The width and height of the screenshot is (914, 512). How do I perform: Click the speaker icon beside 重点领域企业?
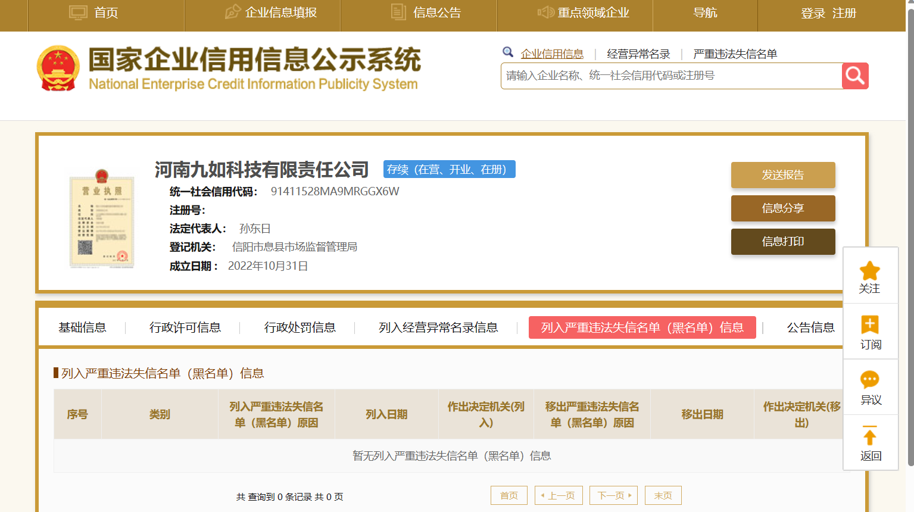(x=545, y=13)
